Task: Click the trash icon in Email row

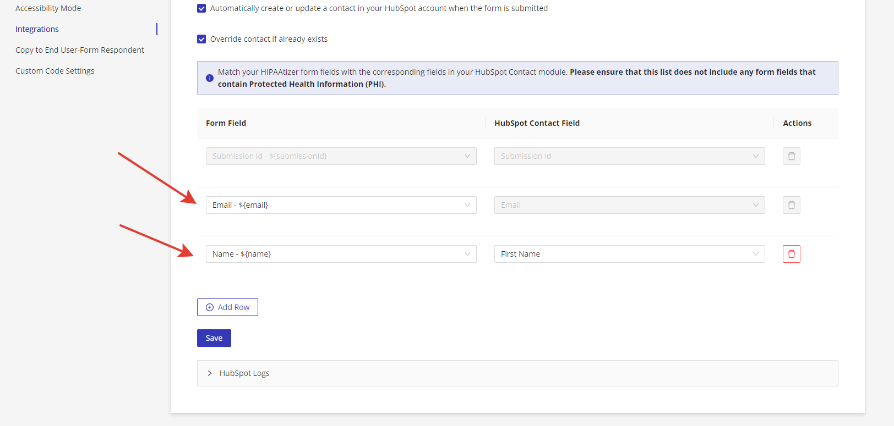Action: coord(791,205)
